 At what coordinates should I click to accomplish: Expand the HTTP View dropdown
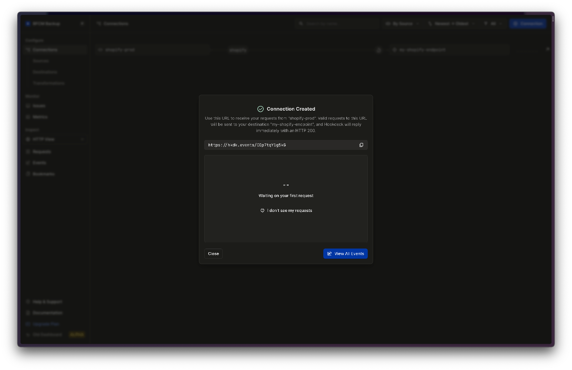(82, 139)
